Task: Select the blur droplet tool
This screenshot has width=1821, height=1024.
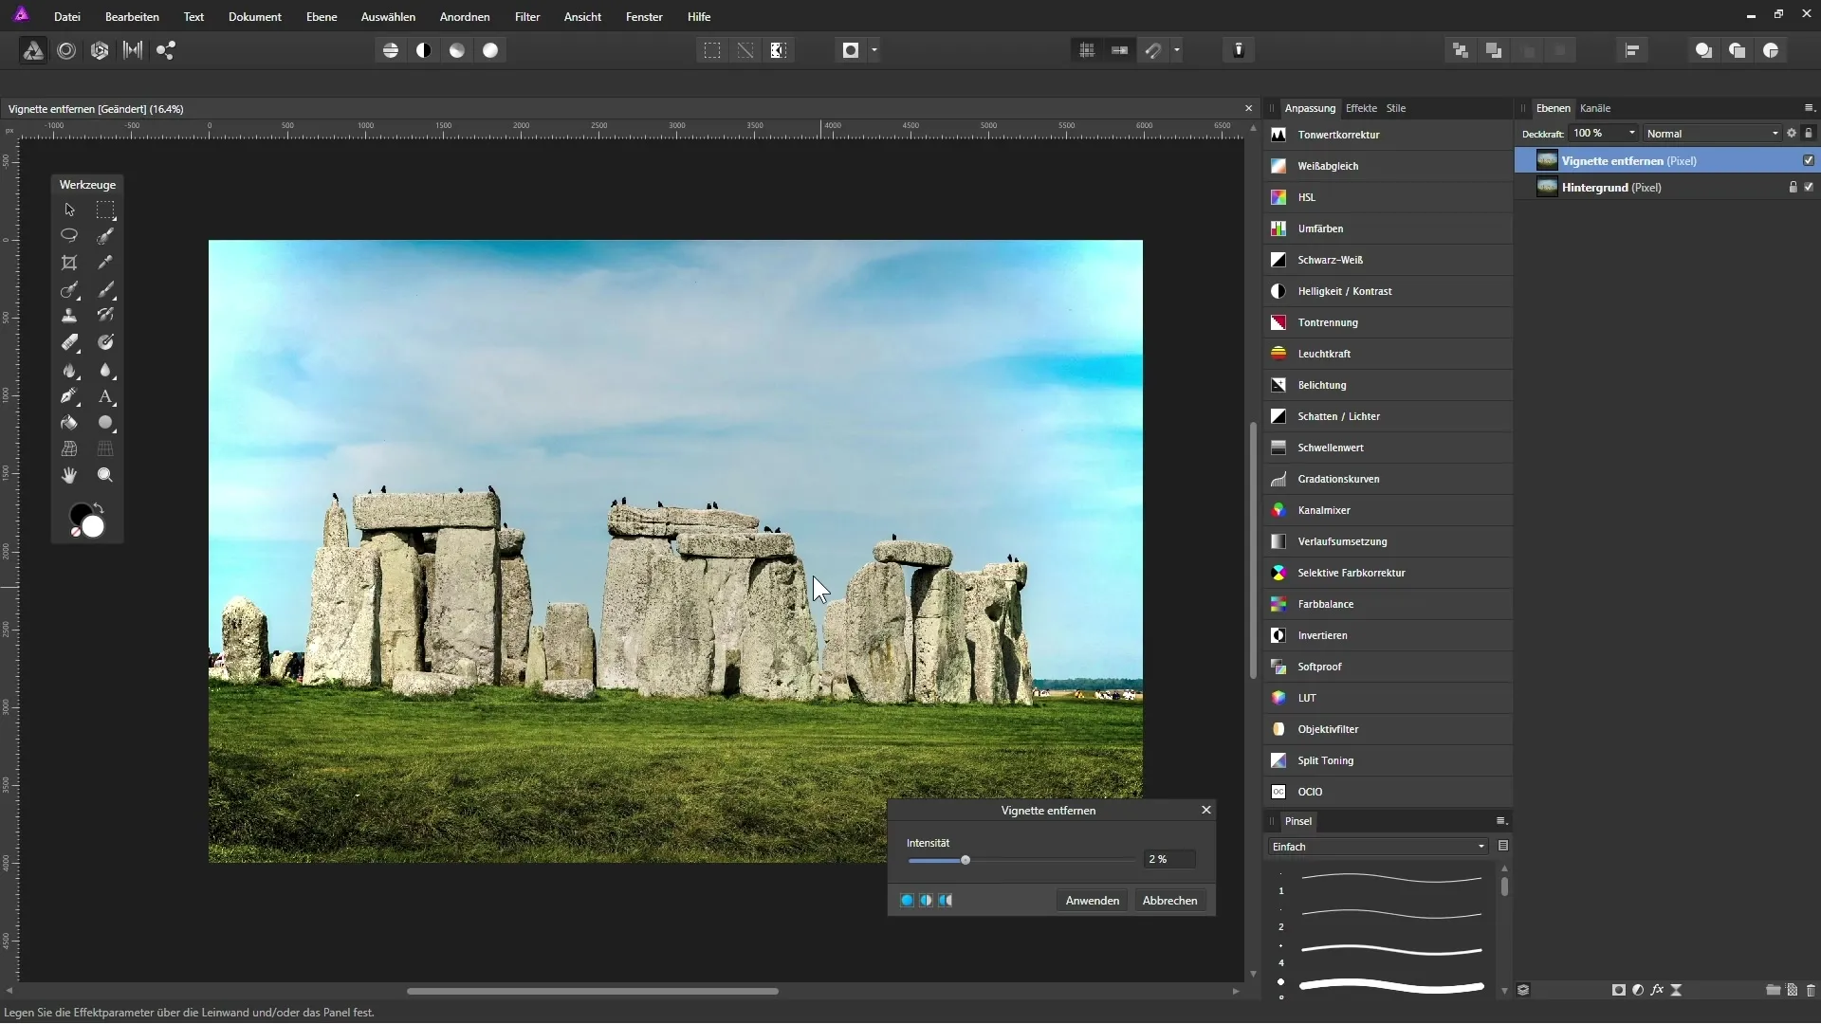Action: click(x=105, y=370)
